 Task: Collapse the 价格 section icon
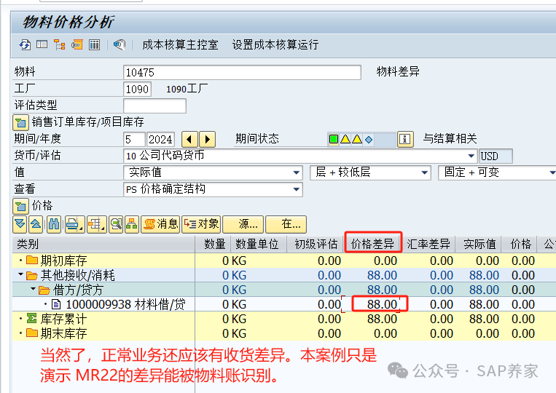(20, 206)
